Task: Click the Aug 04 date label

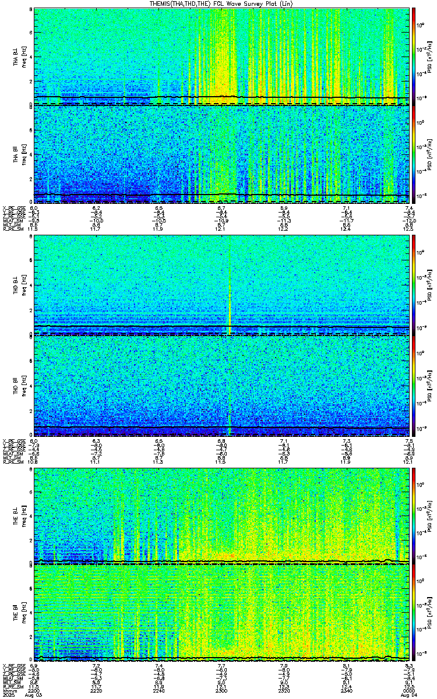Action: (409, 694)
